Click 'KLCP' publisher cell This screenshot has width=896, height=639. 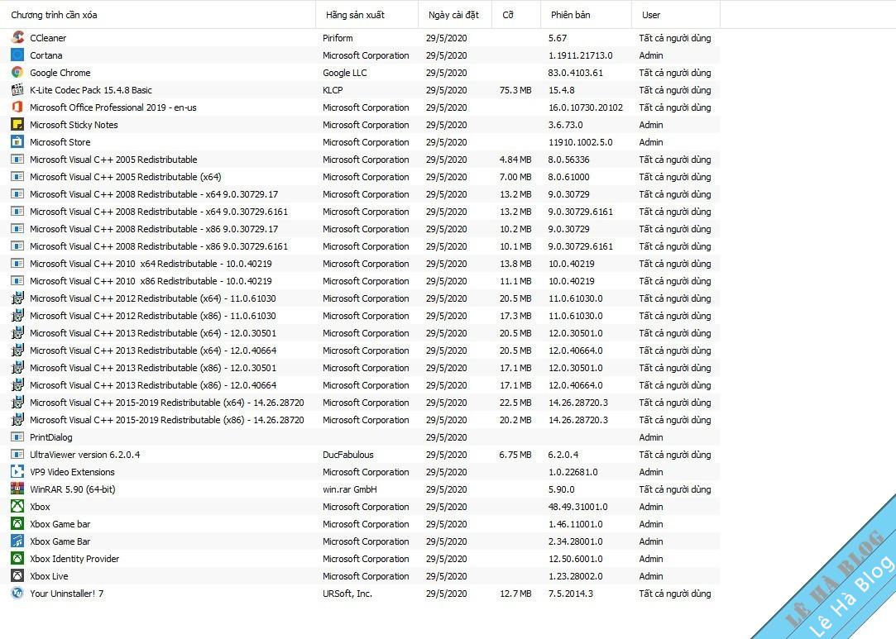tap(333, 90)
